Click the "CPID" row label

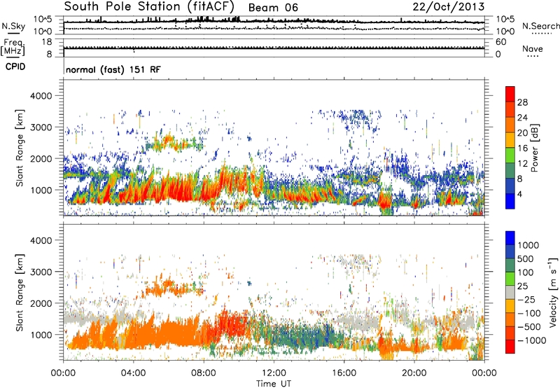pos(15,67)
